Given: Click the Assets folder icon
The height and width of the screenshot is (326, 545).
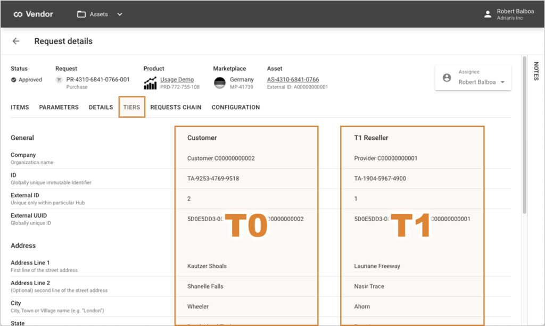Looking at the screenshot, I should click(81, 14).
